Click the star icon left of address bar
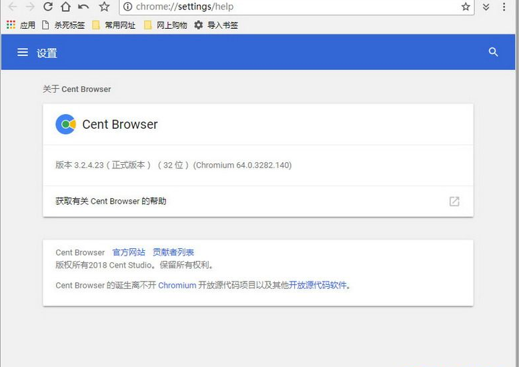Image resolution: width=519 pixels, height=367 pixels. [x=104, y=6]
